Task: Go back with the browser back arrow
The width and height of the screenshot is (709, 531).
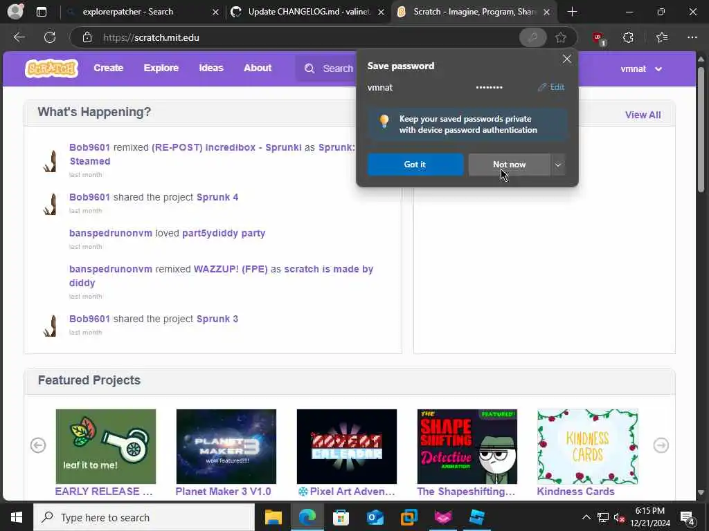Action: pyautogui.click(x=19, y=37)
